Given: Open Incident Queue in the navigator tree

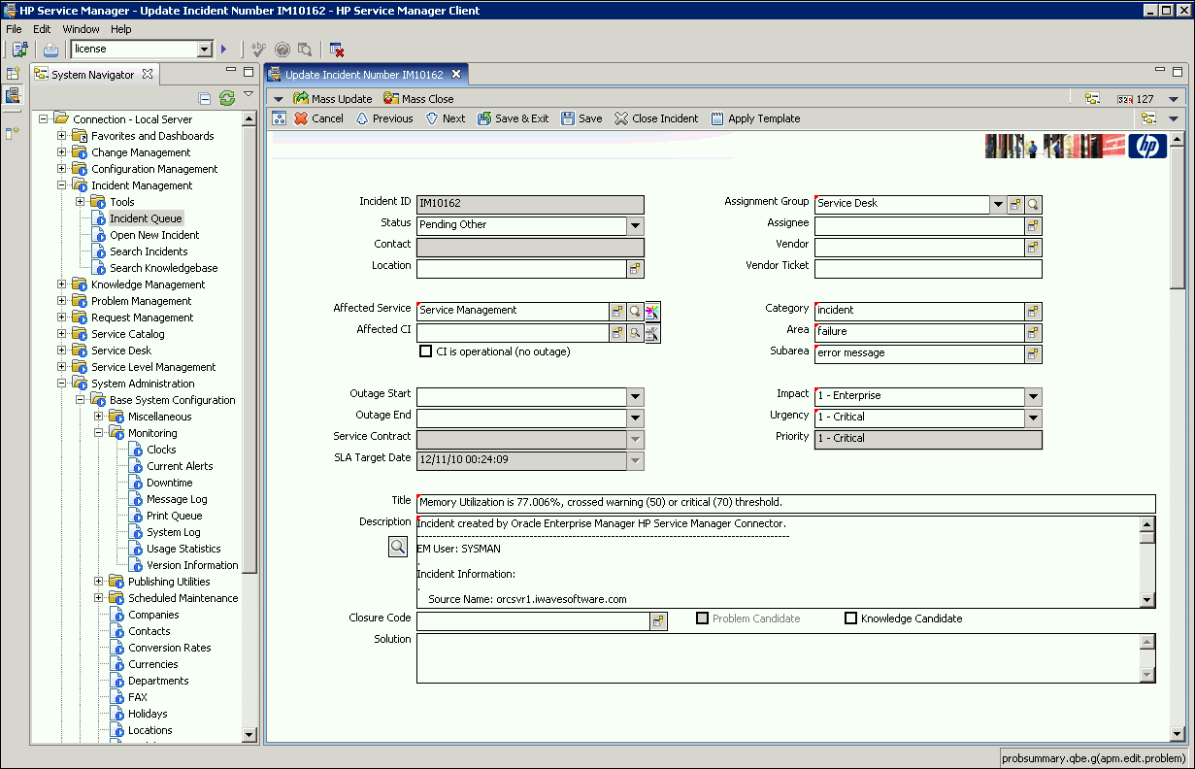Looking at the screenshot, I should [x=145, y=218].
